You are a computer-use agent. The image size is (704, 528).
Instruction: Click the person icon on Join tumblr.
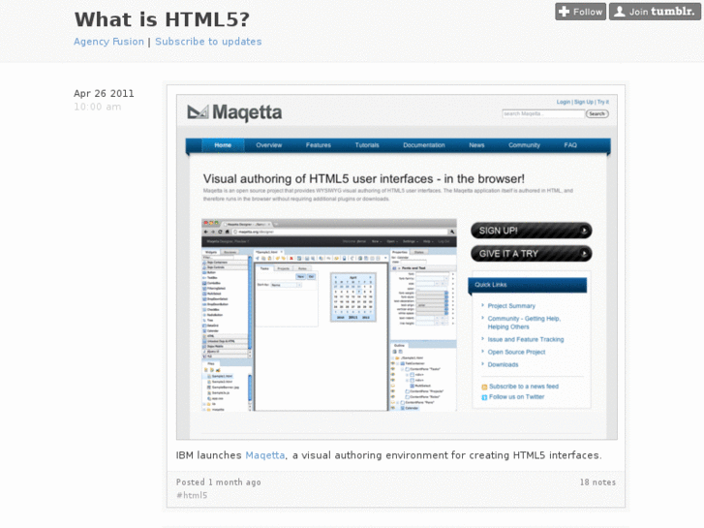coord(619,12)
